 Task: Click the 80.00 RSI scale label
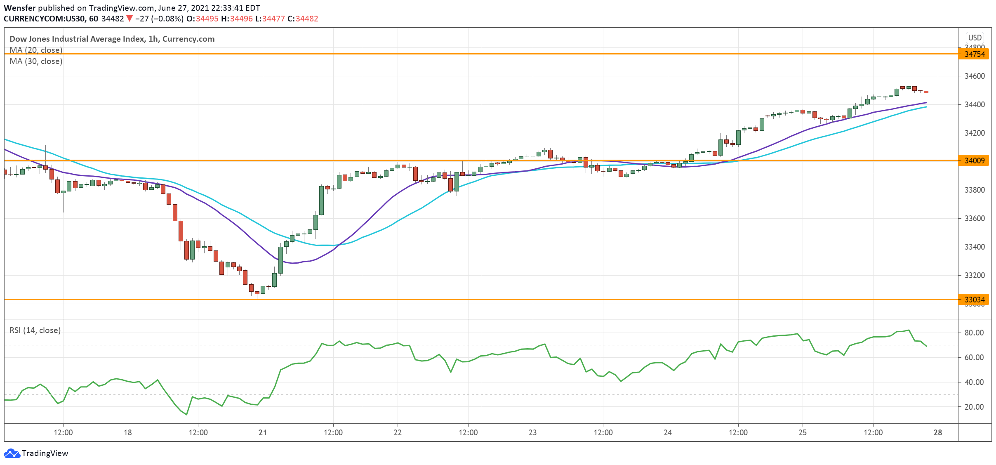[974, 333]
